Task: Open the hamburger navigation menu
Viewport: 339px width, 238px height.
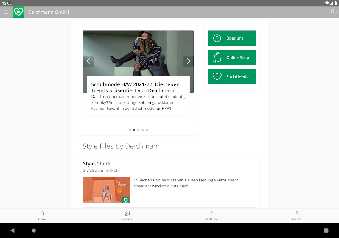Action: (x=6, y=12)
